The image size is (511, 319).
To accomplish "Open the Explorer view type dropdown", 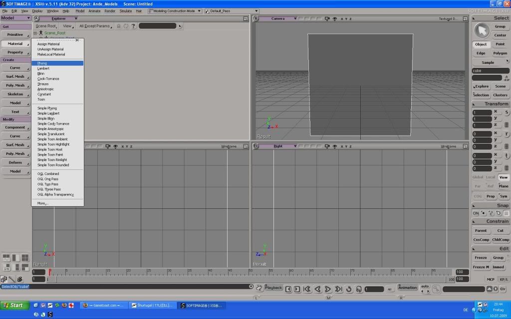I will (x=59, y=18).
